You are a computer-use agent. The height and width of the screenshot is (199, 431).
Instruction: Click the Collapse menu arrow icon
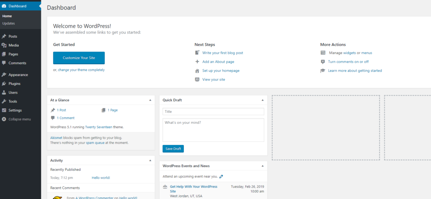[x=4, y=119]
